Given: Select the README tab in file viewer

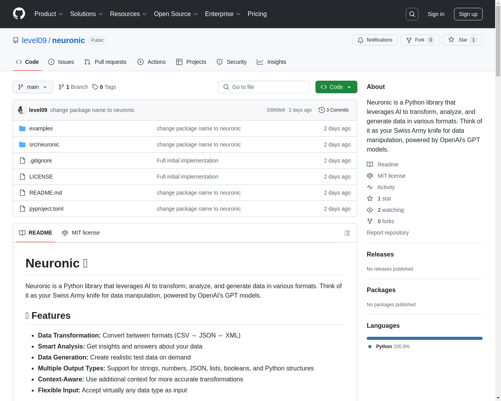Looking at the screenshot, I should [36, 233].
